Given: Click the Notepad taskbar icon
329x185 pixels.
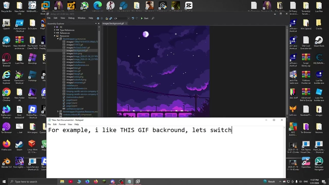Looking at the screenshot, I should click(129, 182).
